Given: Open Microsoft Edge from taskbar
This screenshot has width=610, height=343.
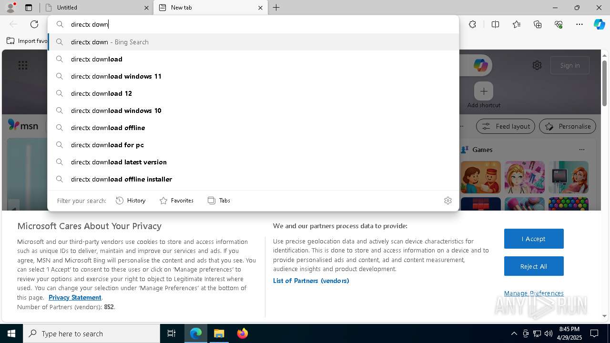Looking at the screenshot, I should tap(196, 333).
